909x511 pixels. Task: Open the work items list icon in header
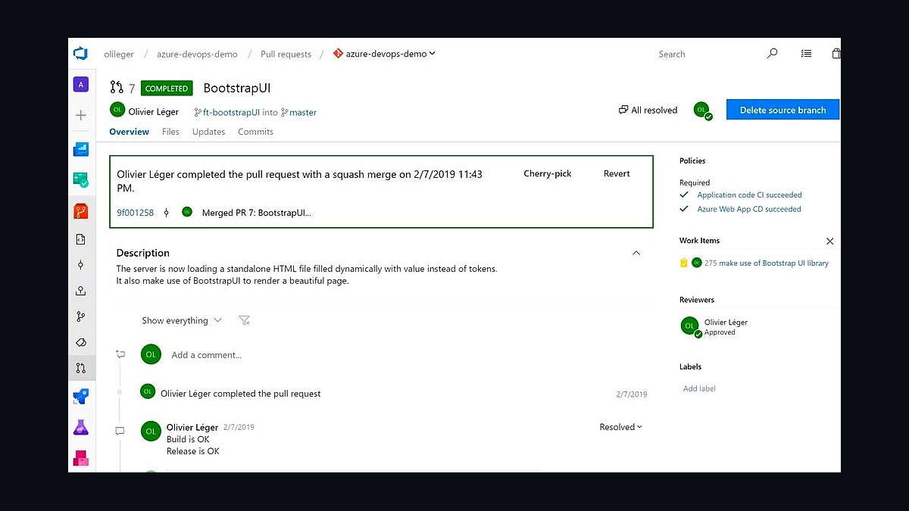pyautogui.click(x=806, y=54)
